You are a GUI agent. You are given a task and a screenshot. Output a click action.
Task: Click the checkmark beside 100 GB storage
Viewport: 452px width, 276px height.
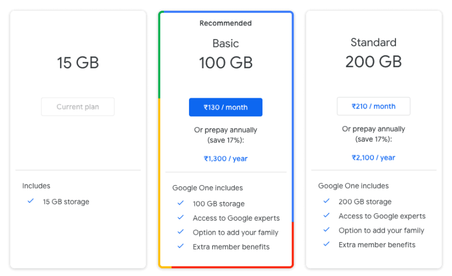(x=180, y=203)
